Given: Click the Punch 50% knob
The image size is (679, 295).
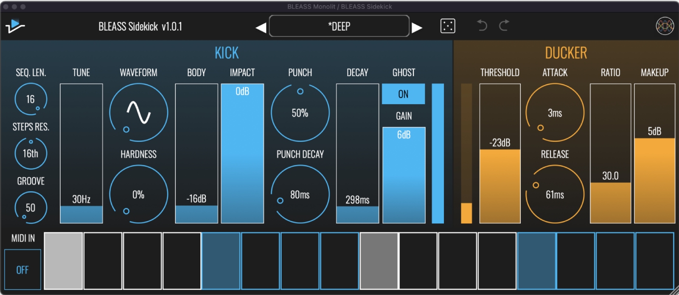Looking at the screenshot, I should click(x=300, y=113).
